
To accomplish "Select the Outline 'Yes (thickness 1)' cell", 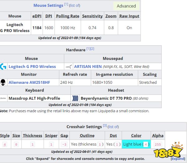I will [87, 144].
